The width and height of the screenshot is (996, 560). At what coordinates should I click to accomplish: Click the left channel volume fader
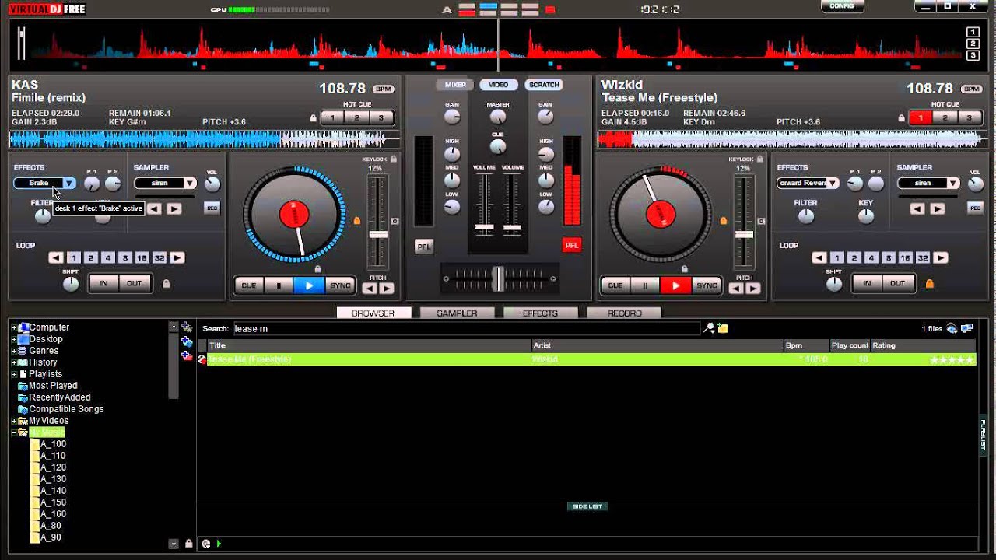pyautogui.click(x=484, y=229)
